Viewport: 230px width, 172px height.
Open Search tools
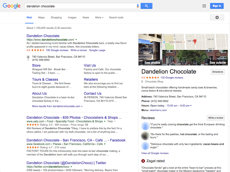click(x=116, y=18)
